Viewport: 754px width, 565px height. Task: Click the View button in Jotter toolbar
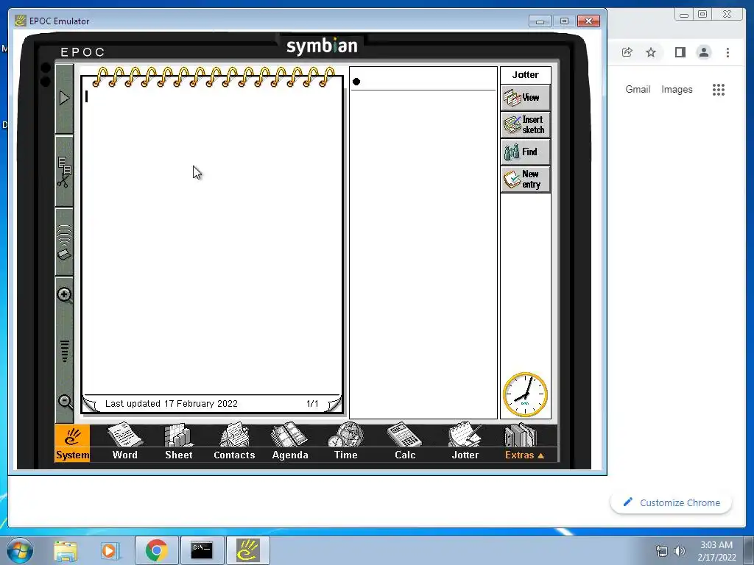pyautogui.click(x=526, y=98)
